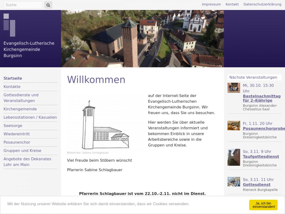
Task: Select Startseite in the sidebar menu
Action: (x=13, y=78)
